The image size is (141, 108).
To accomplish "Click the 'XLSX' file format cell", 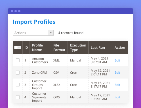I will (x=57, y=85).
